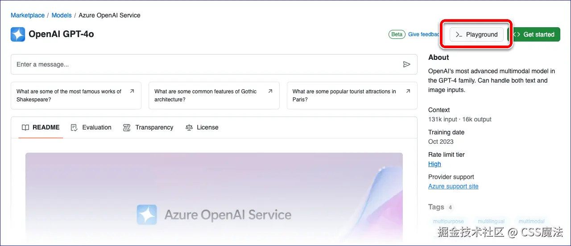Open the Give feedback link
Image resolution: width=571 pixels, height=246 pixels.
coord(423,34)
